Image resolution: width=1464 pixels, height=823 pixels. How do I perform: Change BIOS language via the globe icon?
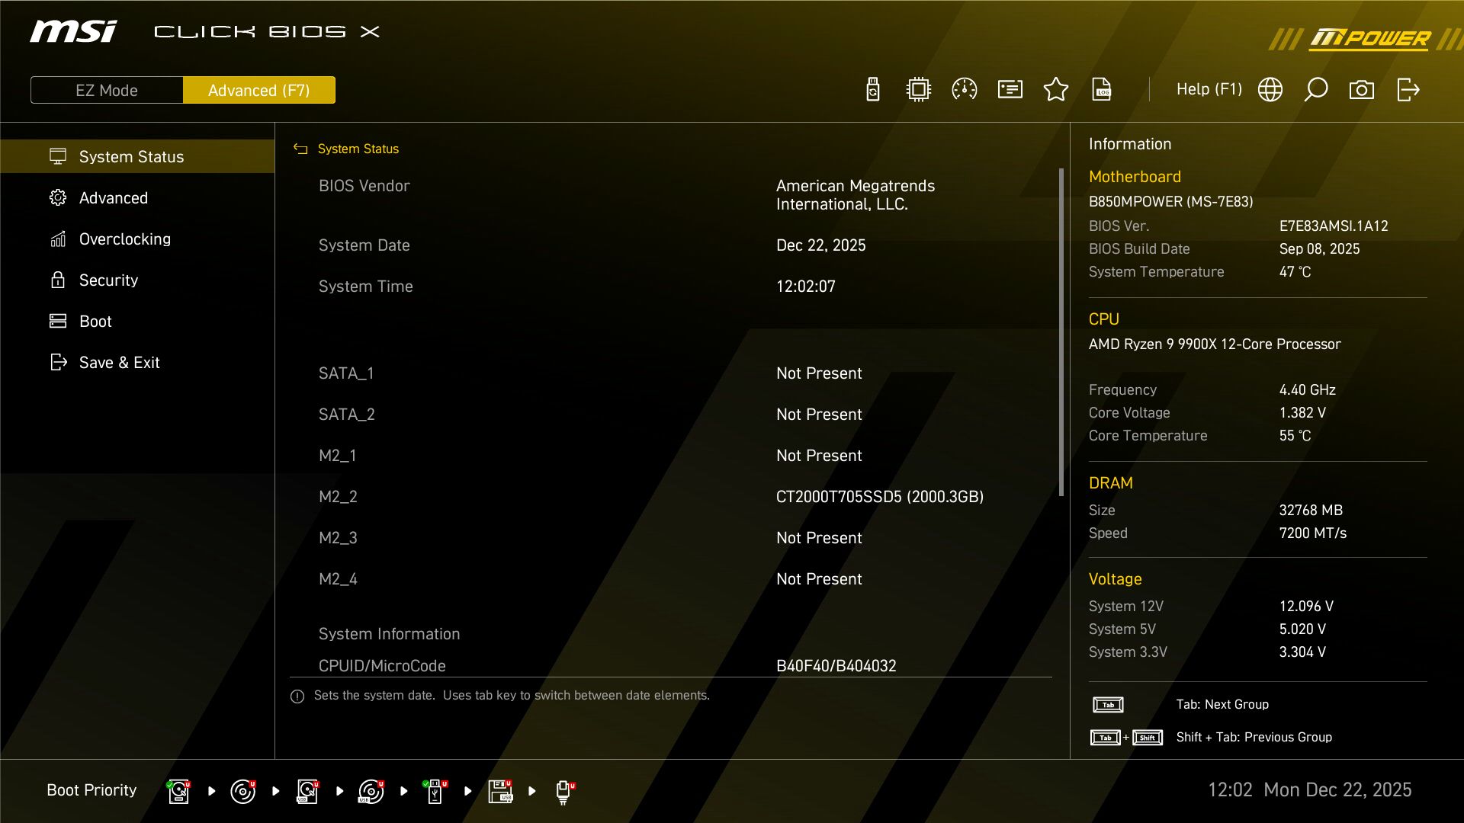pos(1270,89)
